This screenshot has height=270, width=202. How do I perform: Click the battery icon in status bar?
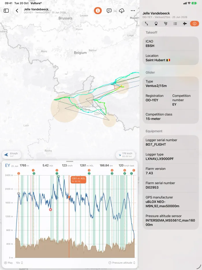pyautogui.click(x=194, y=3)
